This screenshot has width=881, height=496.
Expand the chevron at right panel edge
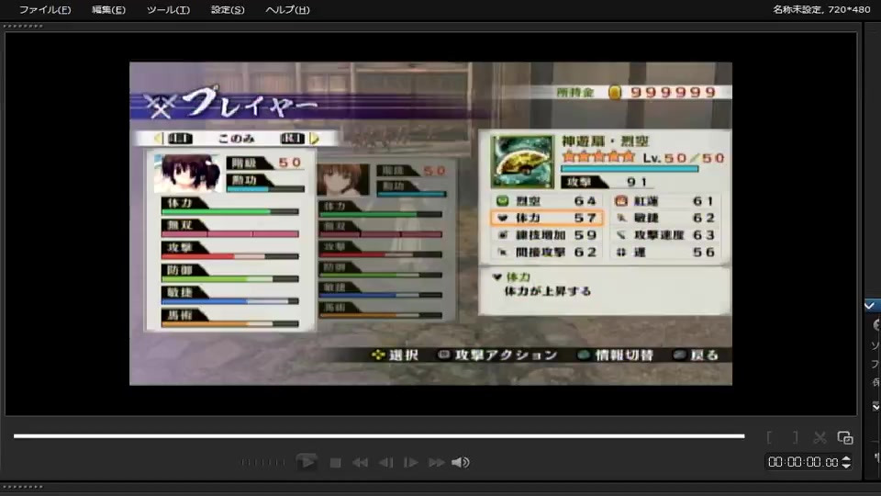click(875, 406)
